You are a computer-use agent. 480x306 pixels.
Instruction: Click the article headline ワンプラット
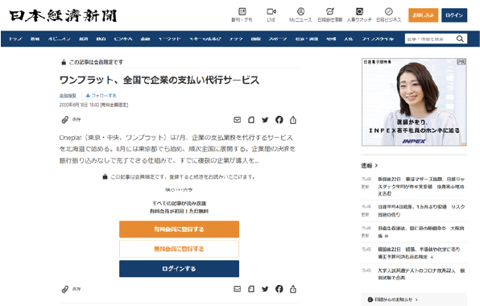(x=159, y=81)
